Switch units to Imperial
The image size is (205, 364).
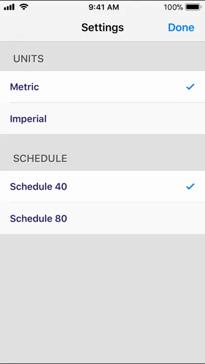(x=102, y=119)
